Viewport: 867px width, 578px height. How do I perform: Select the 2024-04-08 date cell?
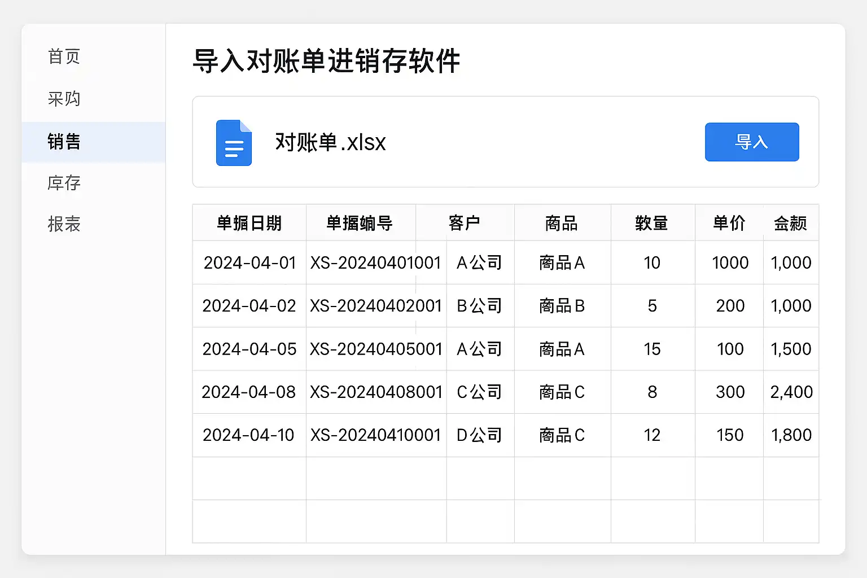coord(249,392)
